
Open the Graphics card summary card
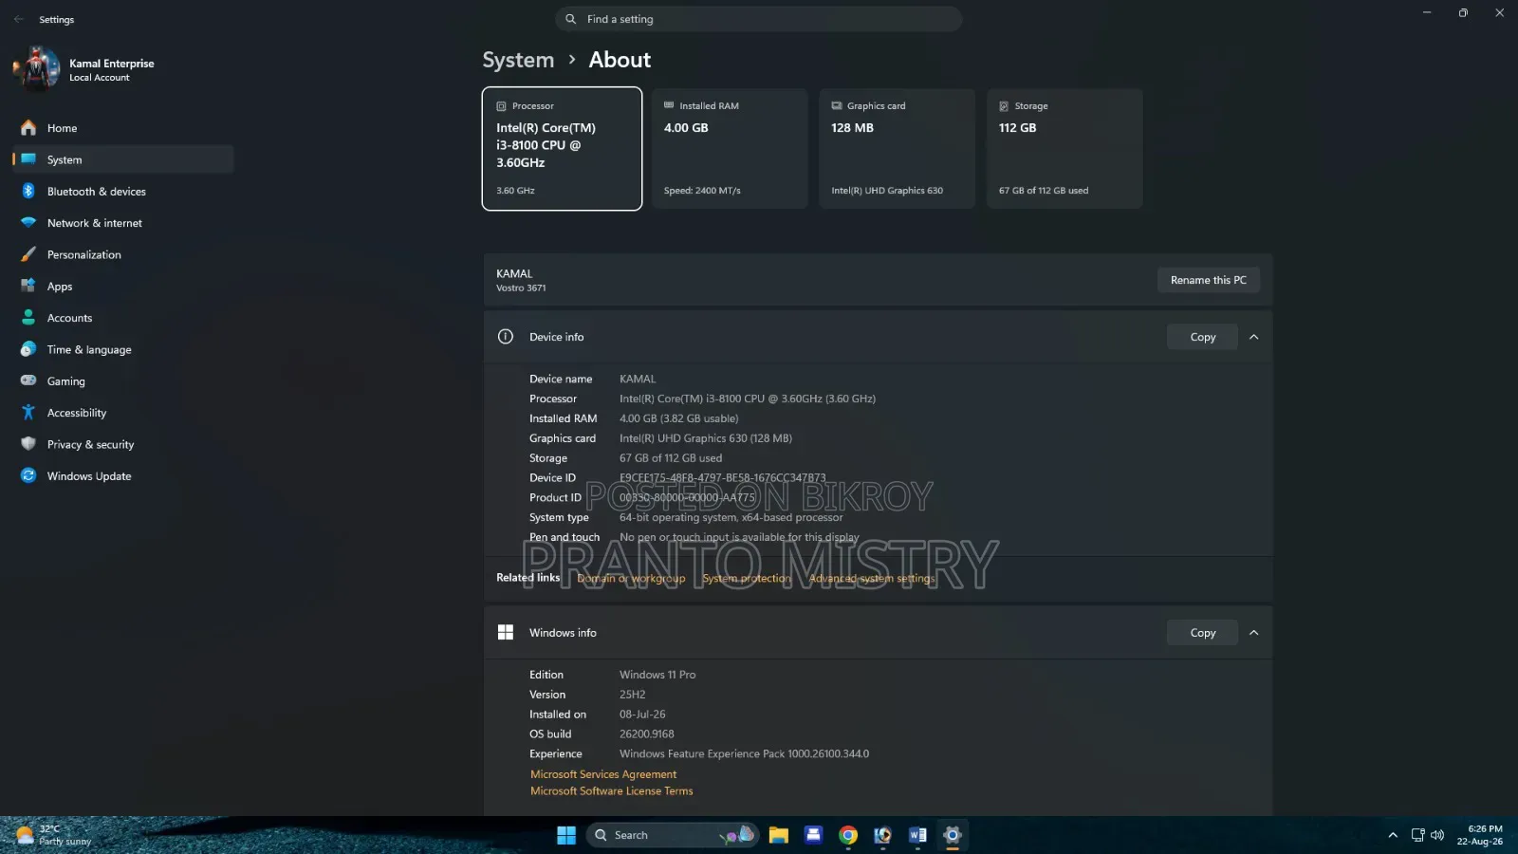897,149
